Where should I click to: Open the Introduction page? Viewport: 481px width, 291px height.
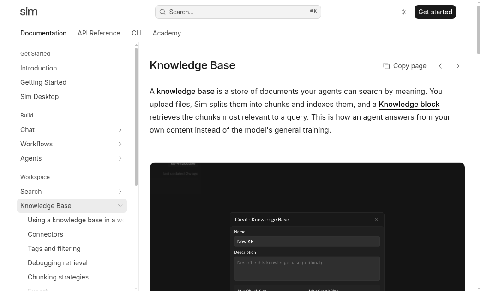[39, 68]
